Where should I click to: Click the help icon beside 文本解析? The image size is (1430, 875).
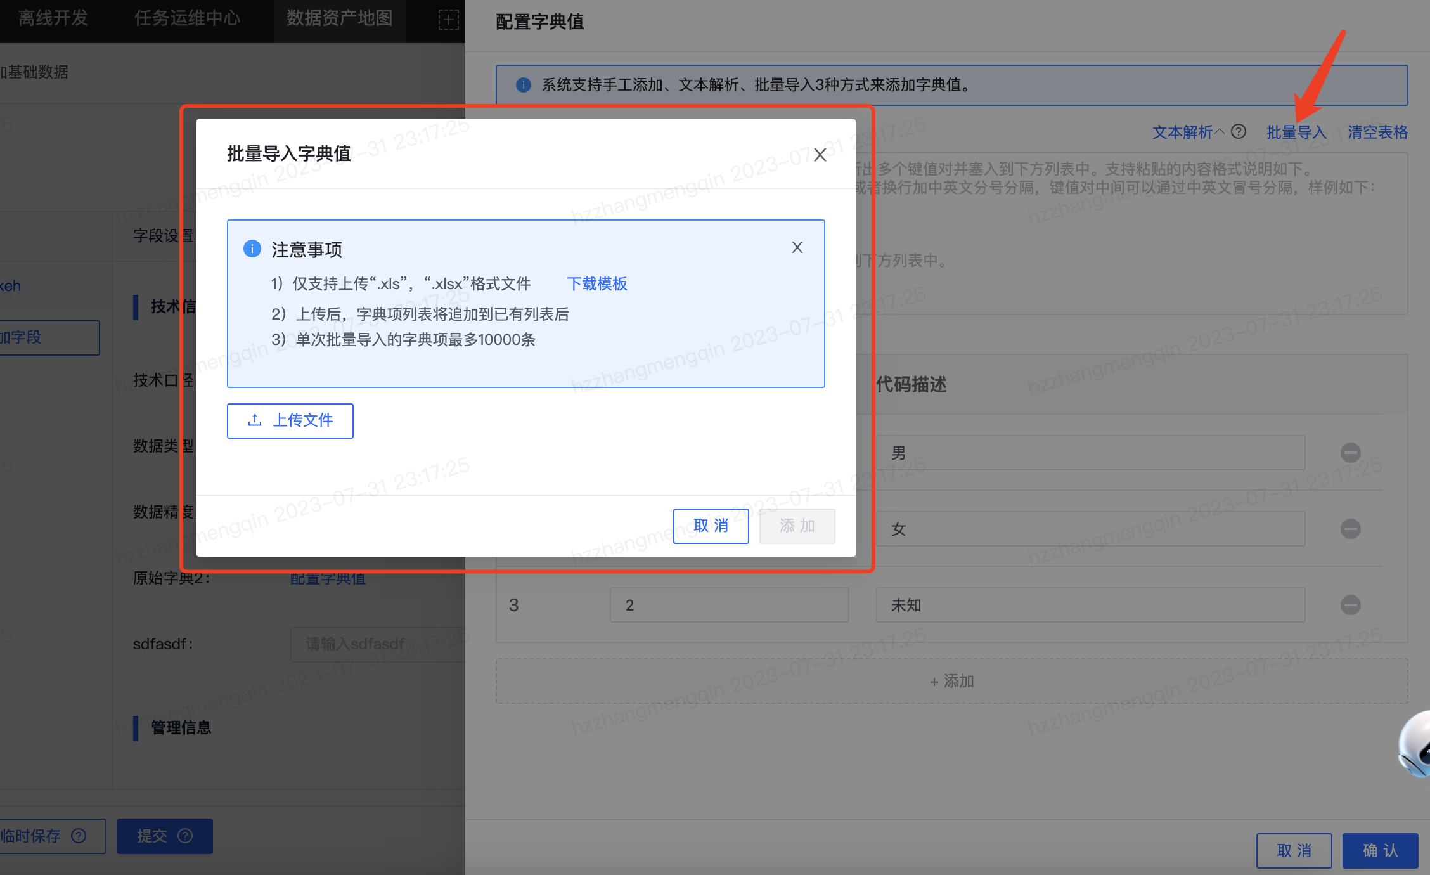[x=1239, y=132]
